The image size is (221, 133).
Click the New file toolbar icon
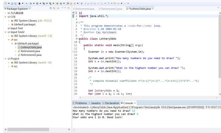(5, 3)
